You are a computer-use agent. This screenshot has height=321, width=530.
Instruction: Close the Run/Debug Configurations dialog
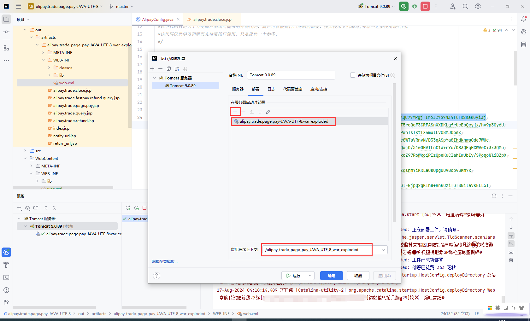pyautogui.click(x=396, y=58)
